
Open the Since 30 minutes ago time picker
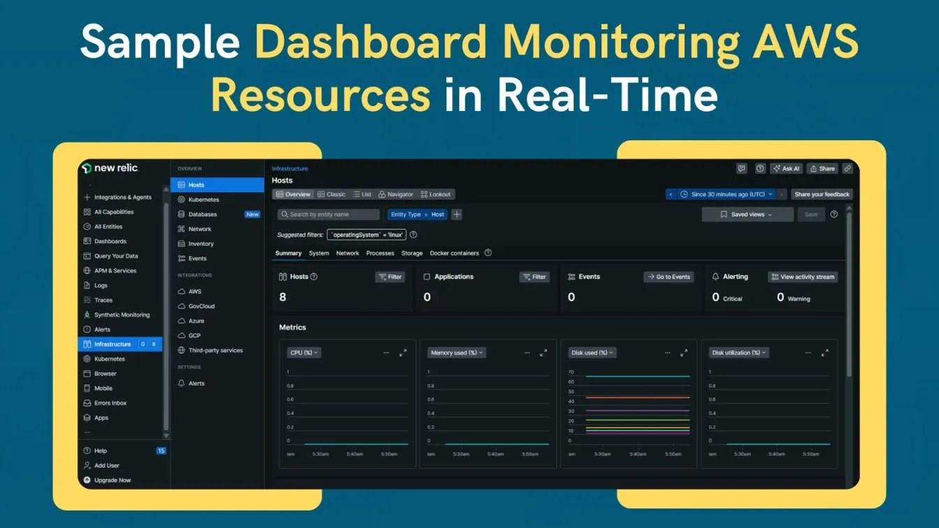coord(727,194)
